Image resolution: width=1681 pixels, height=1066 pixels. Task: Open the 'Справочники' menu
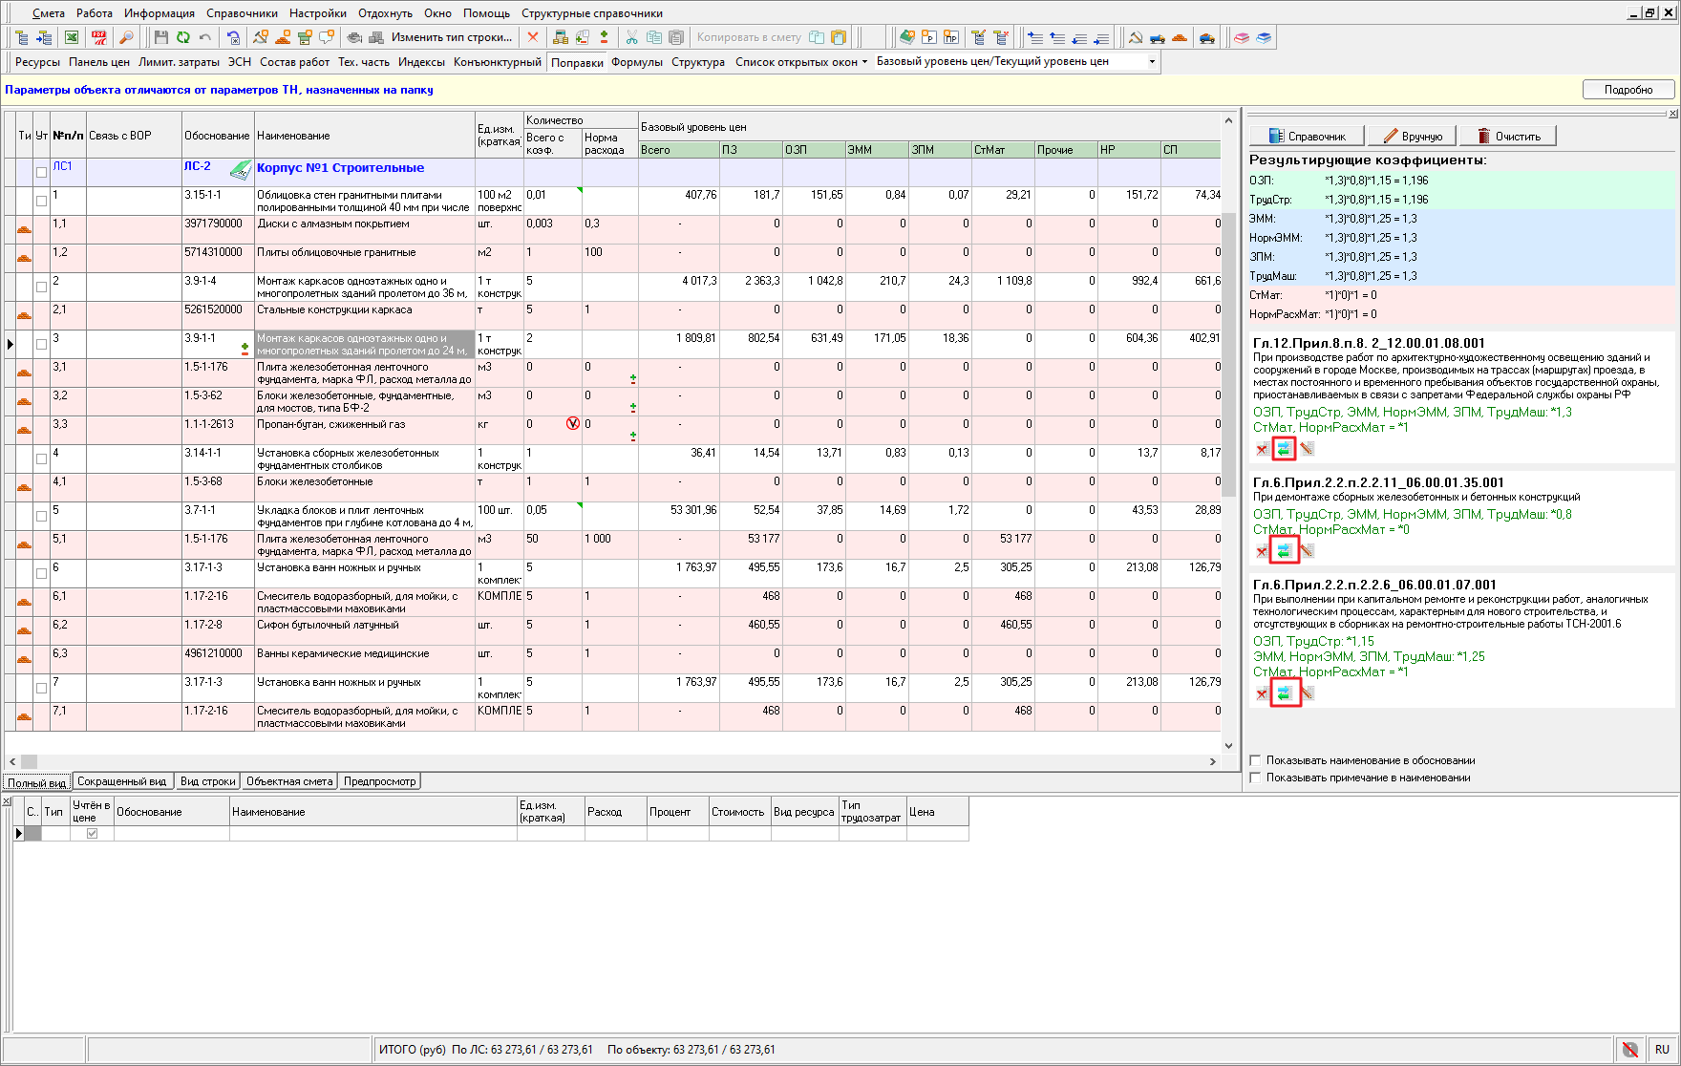tap(242, 13)
